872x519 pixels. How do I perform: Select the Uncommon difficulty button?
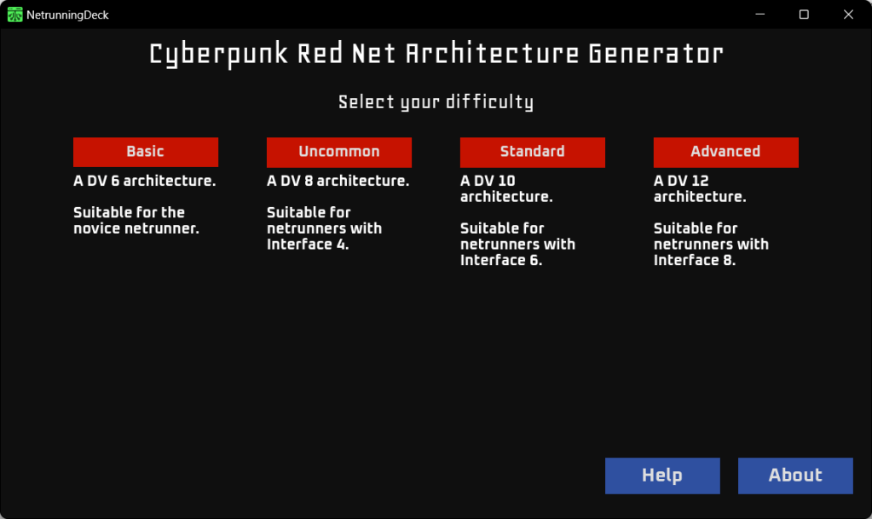tap(339, 152)
